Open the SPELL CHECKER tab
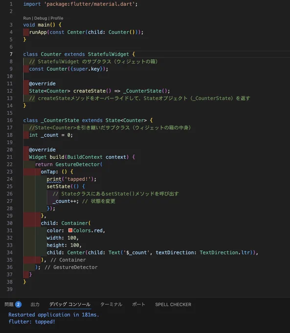Image resolution: width=290 pixels, height=333 pixels. point(173,304)
